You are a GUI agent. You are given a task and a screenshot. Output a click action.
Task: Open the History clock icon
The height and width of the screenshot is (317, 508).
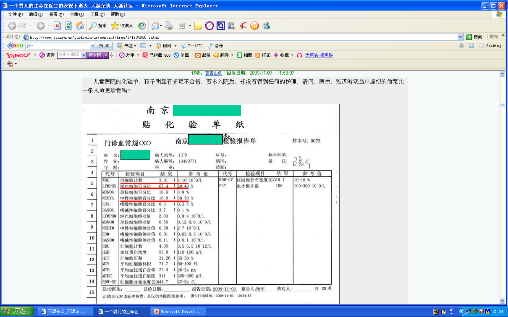point(142,26)
